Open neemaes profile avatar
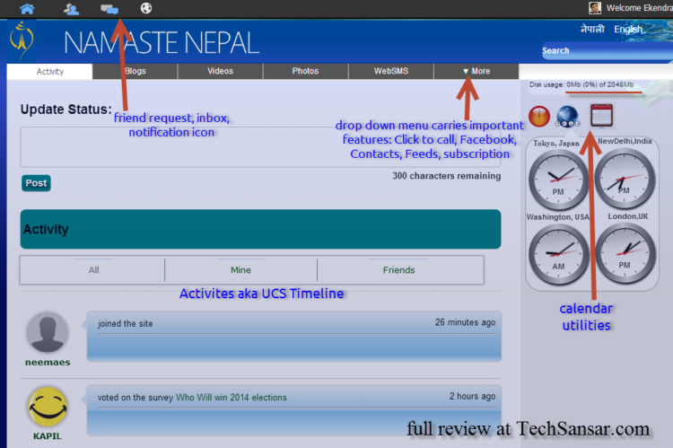The height and width of the screenshot is (448, 673). click(48, 333)
